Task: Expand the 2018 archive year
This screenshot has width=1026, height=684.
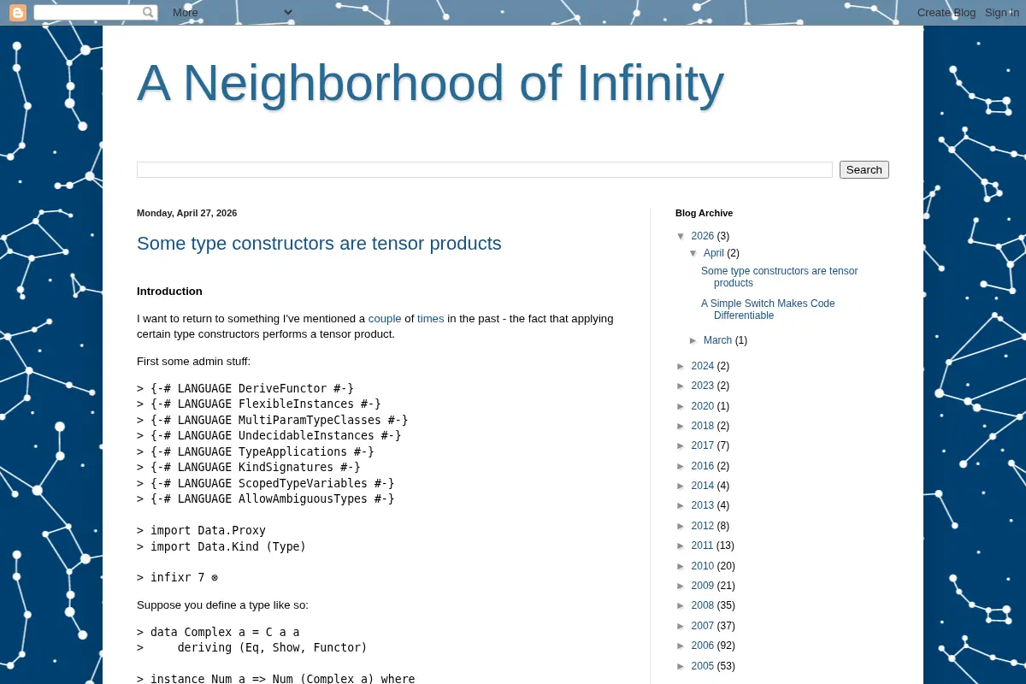Action: coord(681,427)
